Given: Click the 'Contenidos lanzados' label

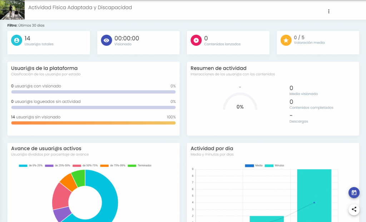Looking at the screenshot, I should coord(222,44).
